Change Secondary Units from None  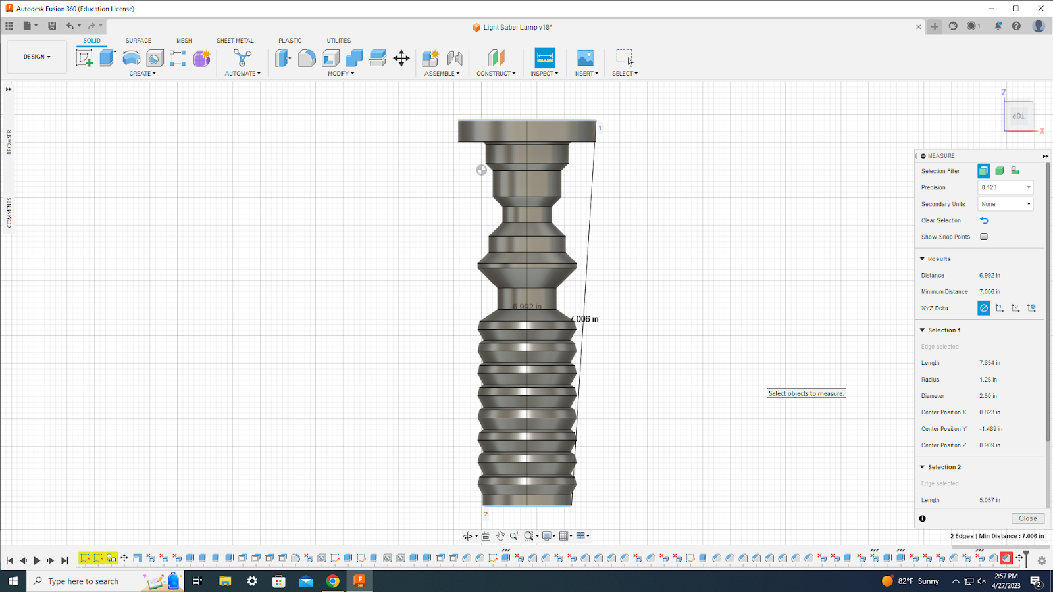coord(1005,203)
